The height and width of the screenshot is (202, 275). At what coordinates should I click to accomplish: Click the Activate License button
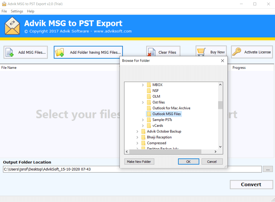click(252, 52)
